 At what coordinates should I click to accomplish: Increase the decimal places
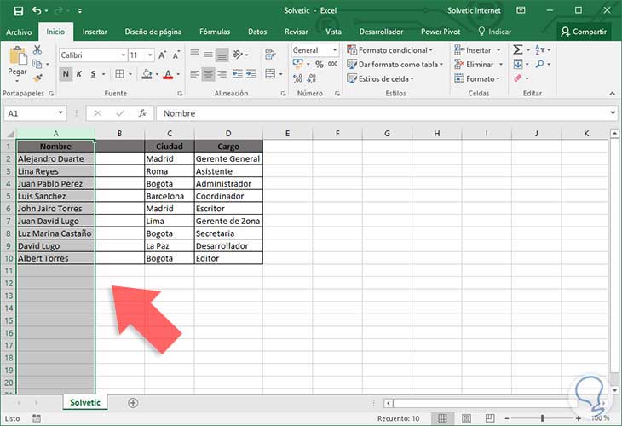[x=297, y=78]
